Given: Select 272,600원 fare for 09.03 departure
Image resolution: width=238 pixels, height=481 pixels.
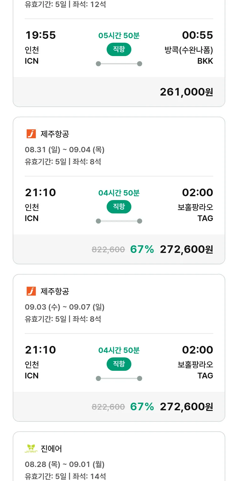Looking at the screenshot, I should point(186,407).
